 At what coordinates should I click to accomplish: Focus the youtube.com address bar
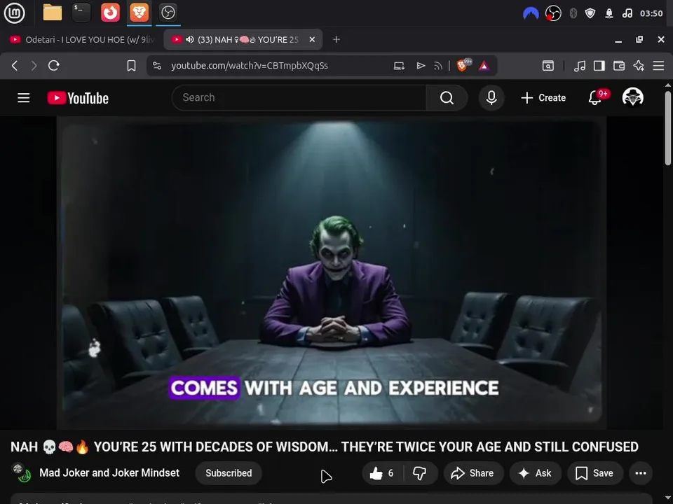[249, 66]
